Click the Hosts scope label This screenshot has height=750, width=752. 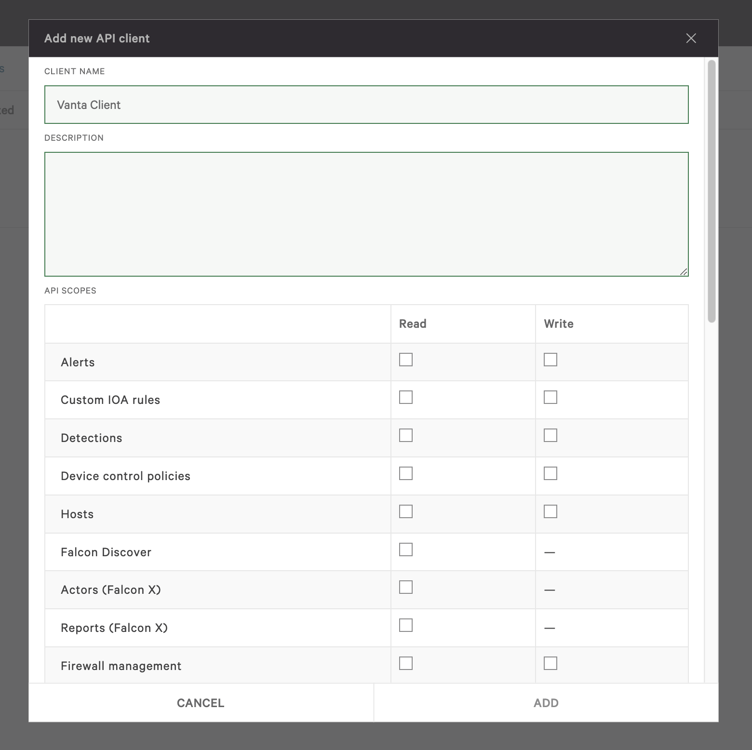(x=77, y=514)
